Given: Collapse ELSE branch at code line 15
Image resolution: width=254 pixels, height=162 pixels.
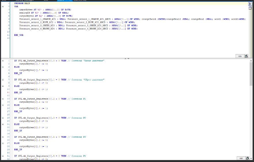Looking at the screenshot, I should [x=3, y=105].
